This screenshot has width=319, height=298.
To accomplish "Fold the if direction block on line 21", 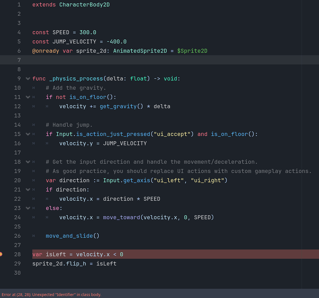I will pos(28,189).
